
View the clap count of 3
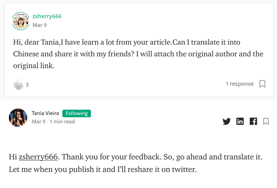coord(27,85)
